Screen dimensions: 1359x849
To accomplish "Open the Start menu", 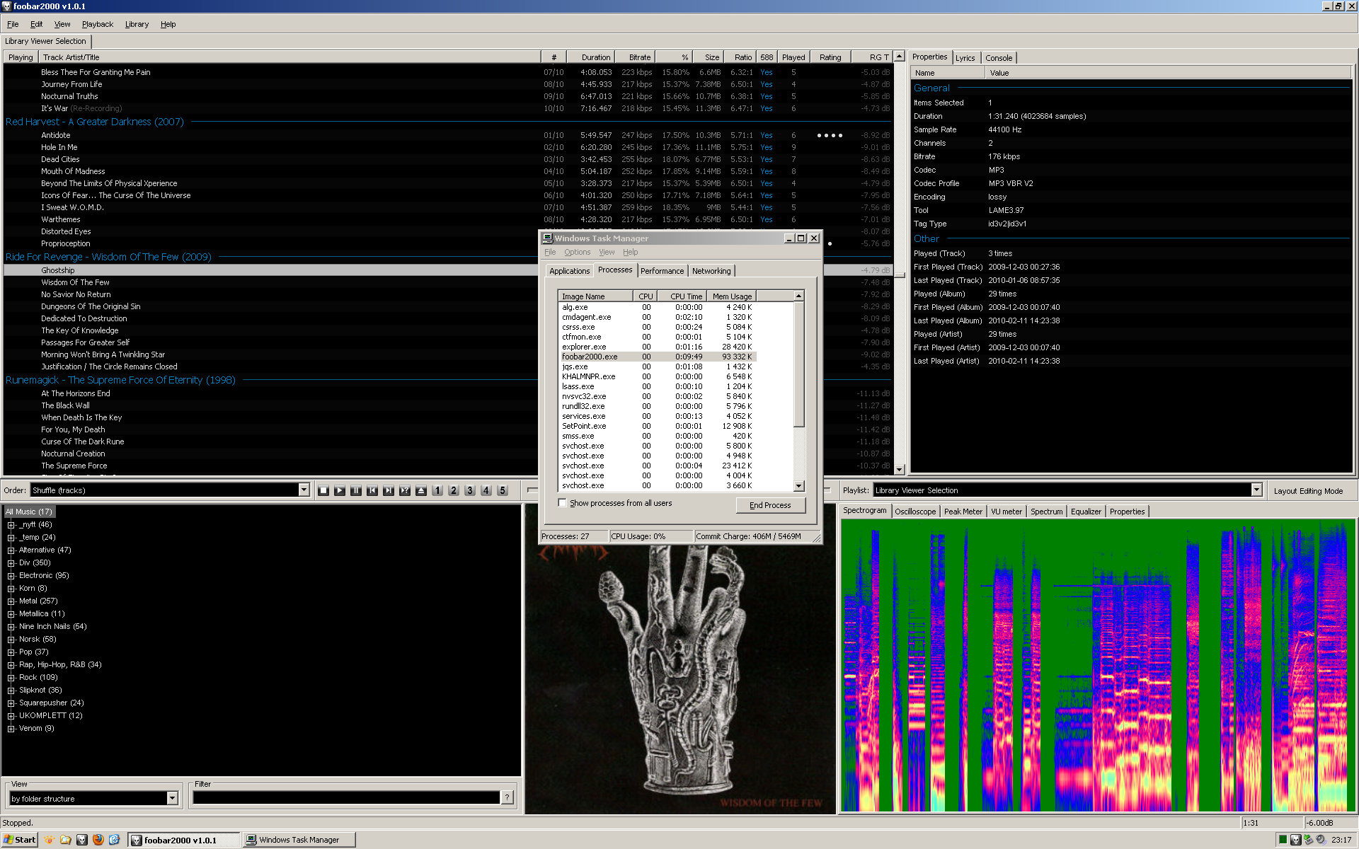I will [20, 840].
